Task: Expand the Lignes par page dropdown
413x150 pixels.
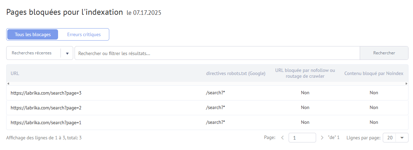Action: point(395,138)
